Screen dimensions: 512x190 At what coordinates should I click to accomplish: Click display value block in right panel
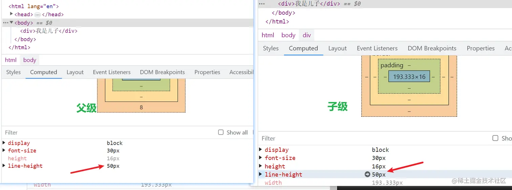point(380,150)
